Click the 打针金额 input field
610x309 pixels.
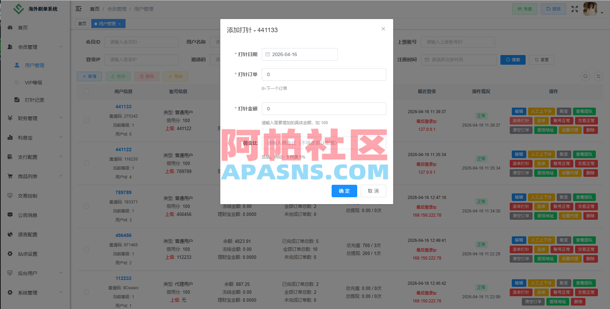[324, 109]
